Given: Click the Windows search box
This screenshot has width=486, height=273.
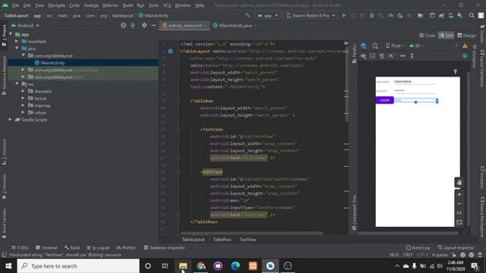Looking at the screenshot, I should [78, 266].
